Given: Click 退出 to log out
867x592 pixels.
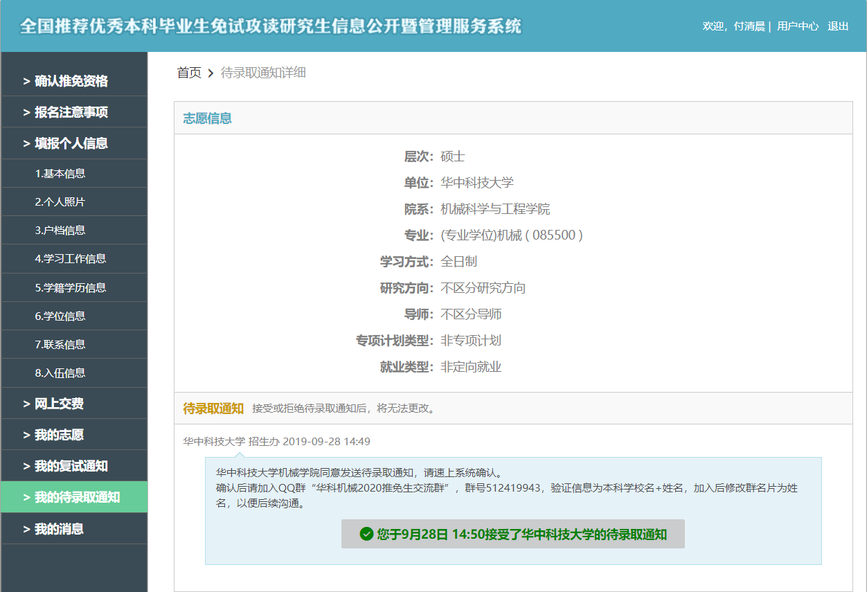Looking at the screenshot, I should [x=838, y=26].
